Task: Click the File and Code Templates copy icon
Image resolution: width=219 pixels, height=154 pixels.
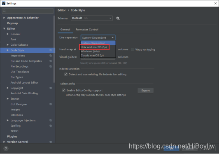Action: tap(51, 61)
